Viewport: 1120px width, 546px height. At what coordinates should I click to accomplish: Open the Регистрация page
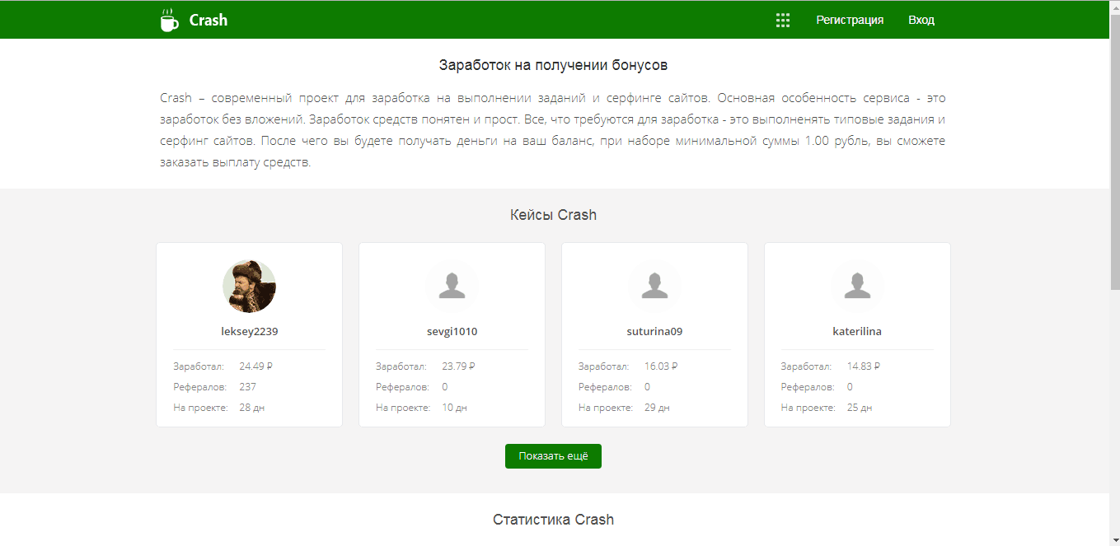[x=849, y=19]
